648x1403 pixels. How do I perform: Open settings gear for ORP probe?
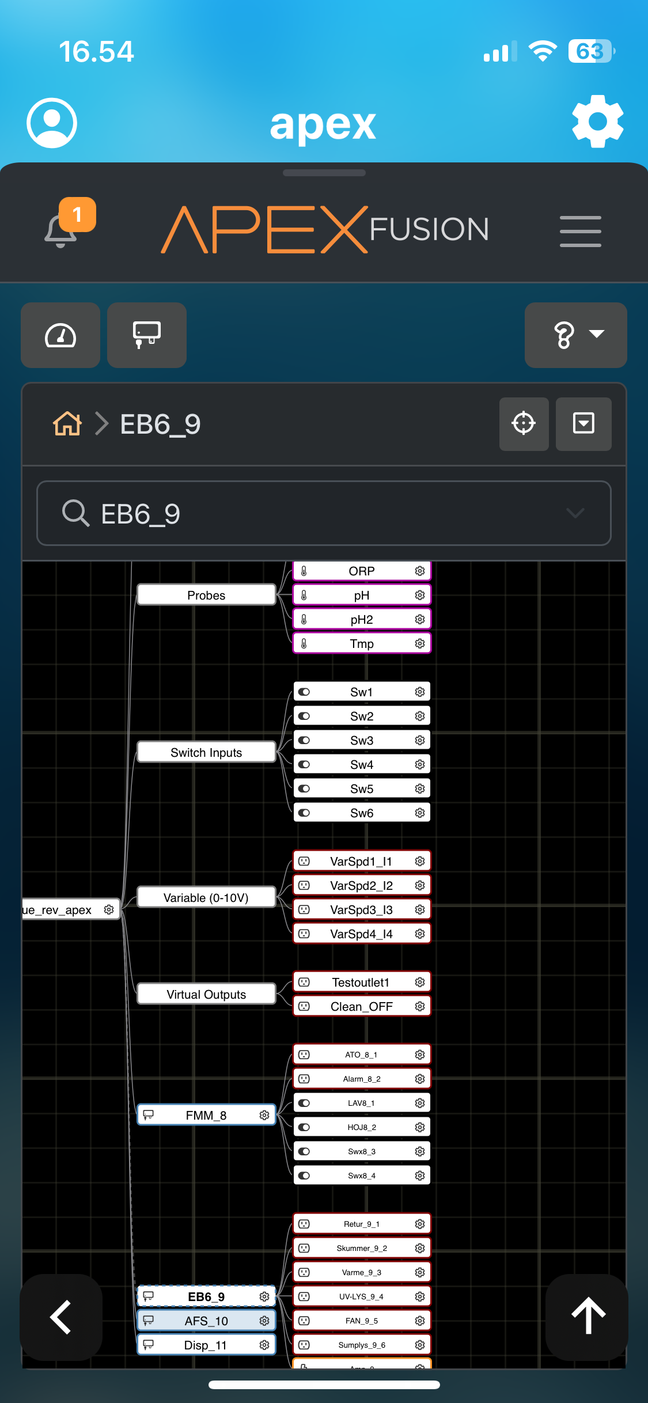click(420, 571)
